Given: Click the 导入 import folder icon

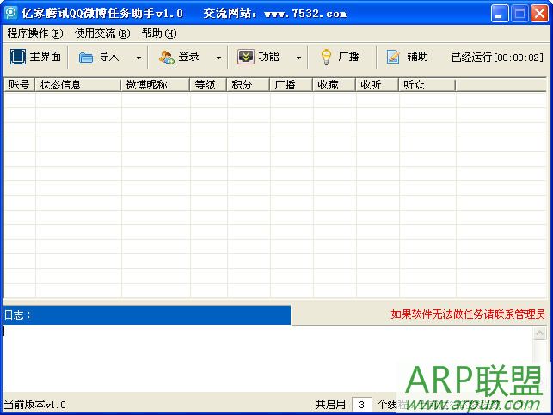Looking at the screenshot, I should 86,57.
